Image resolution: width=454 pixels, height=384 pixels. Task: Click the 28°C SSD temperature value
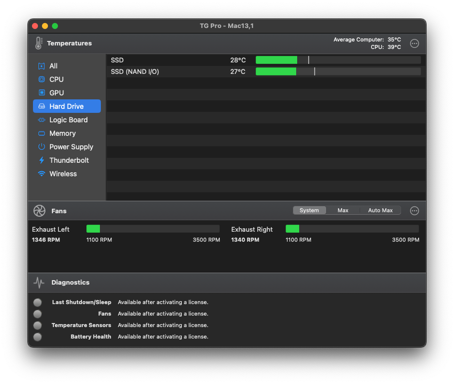[238, 60]
